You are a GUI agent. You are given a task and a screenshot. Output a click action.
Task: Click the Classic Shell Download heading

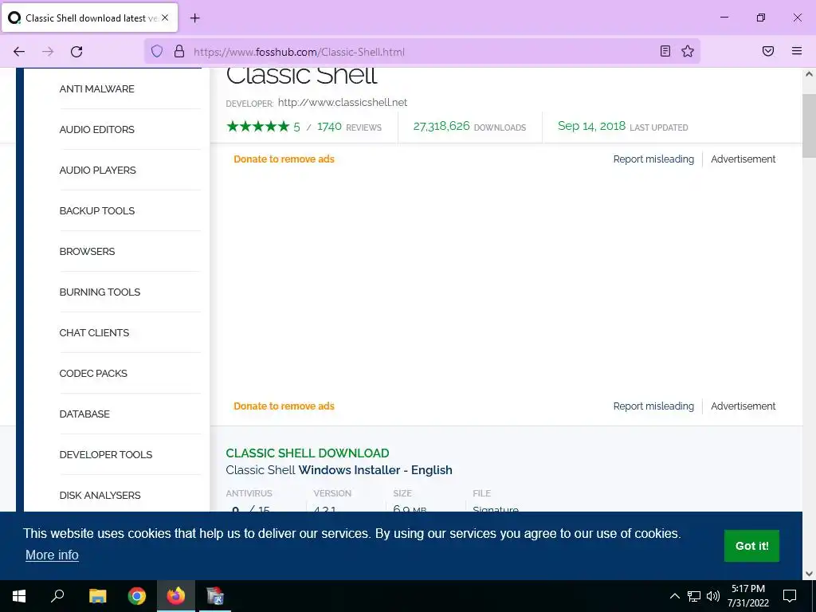pos(308,453)
